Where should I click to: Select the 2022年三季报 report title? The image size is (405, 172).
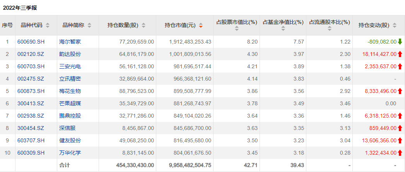[20, 8]
